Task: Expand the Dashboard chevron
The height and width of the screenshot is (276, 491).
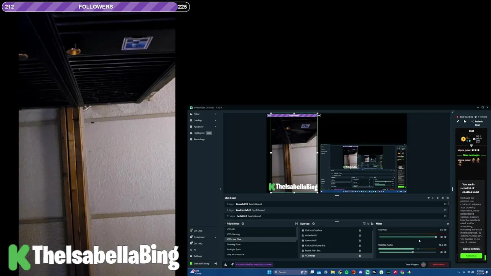Action: [215, 237]
